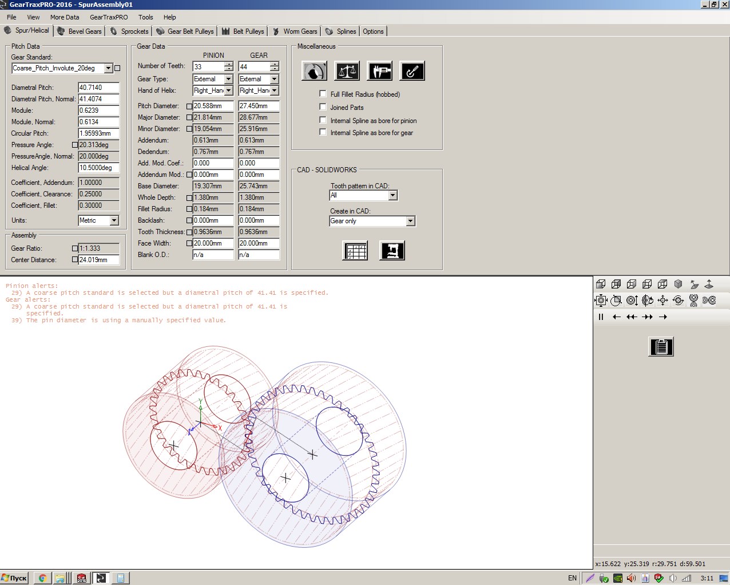
Task: Click the side-by-side gears icon
Action: (709, 300)
